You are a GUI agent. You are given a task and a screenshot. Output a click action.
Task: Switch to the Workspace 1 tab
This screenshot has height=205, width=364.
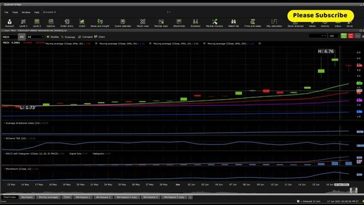coord(83,197)
